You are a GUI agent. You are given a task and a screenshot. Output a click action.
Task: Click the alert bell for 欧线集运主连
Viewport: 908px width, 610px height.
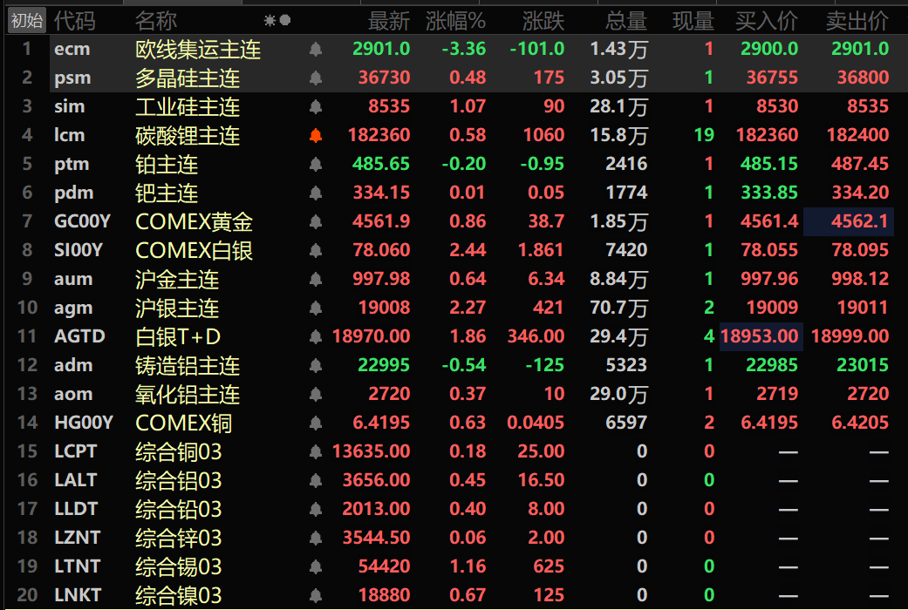(x=316, y=49)
